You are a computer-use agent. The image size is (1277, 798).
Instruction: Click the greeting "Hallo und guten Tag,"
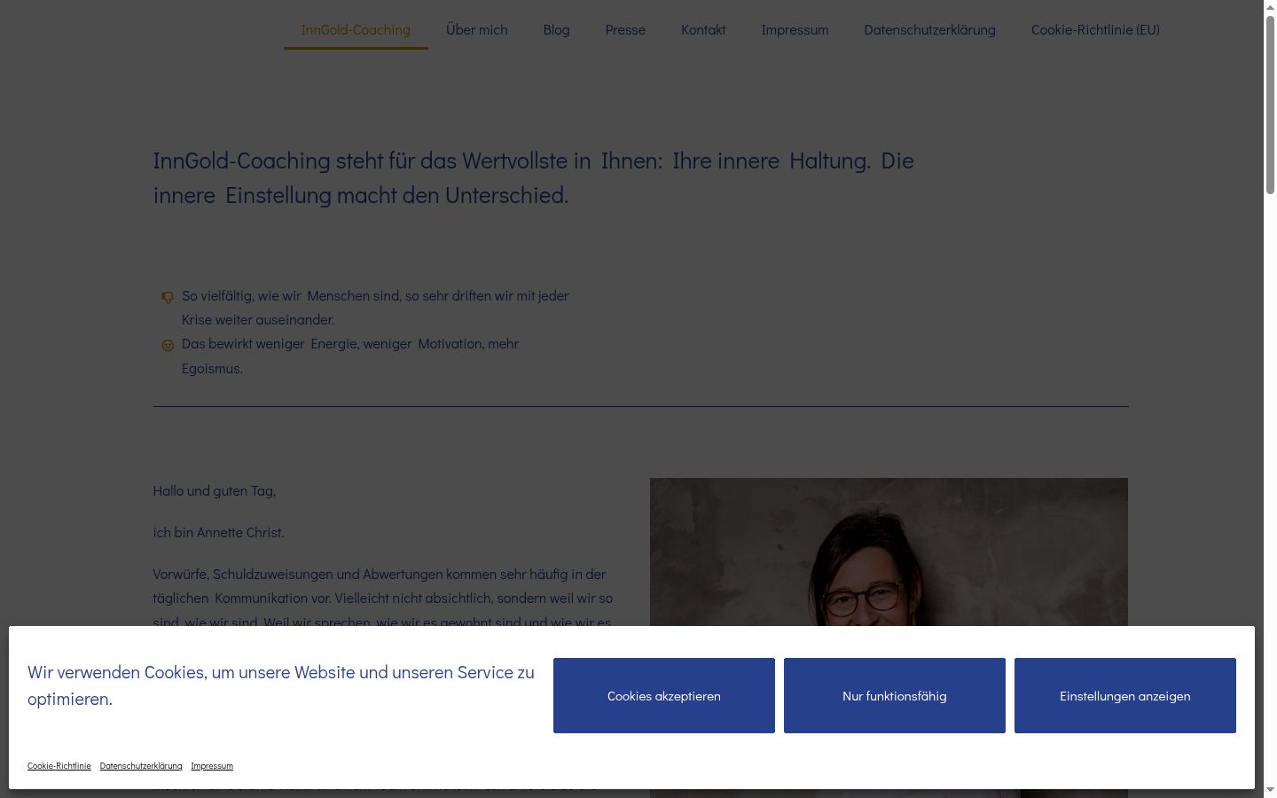215,490
